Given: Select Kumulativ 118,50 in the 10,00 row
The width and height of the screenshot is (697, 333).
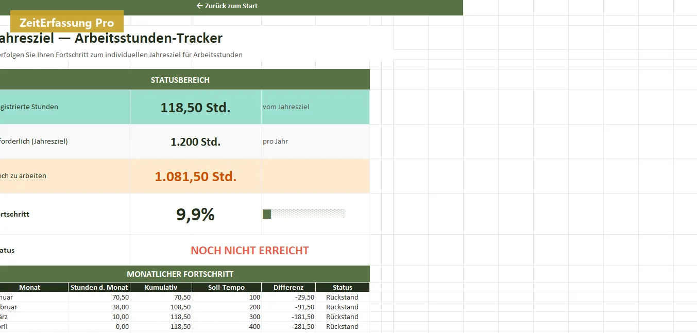Looking at the screenshot, I should pyautogui.click(x=161, y=317).
